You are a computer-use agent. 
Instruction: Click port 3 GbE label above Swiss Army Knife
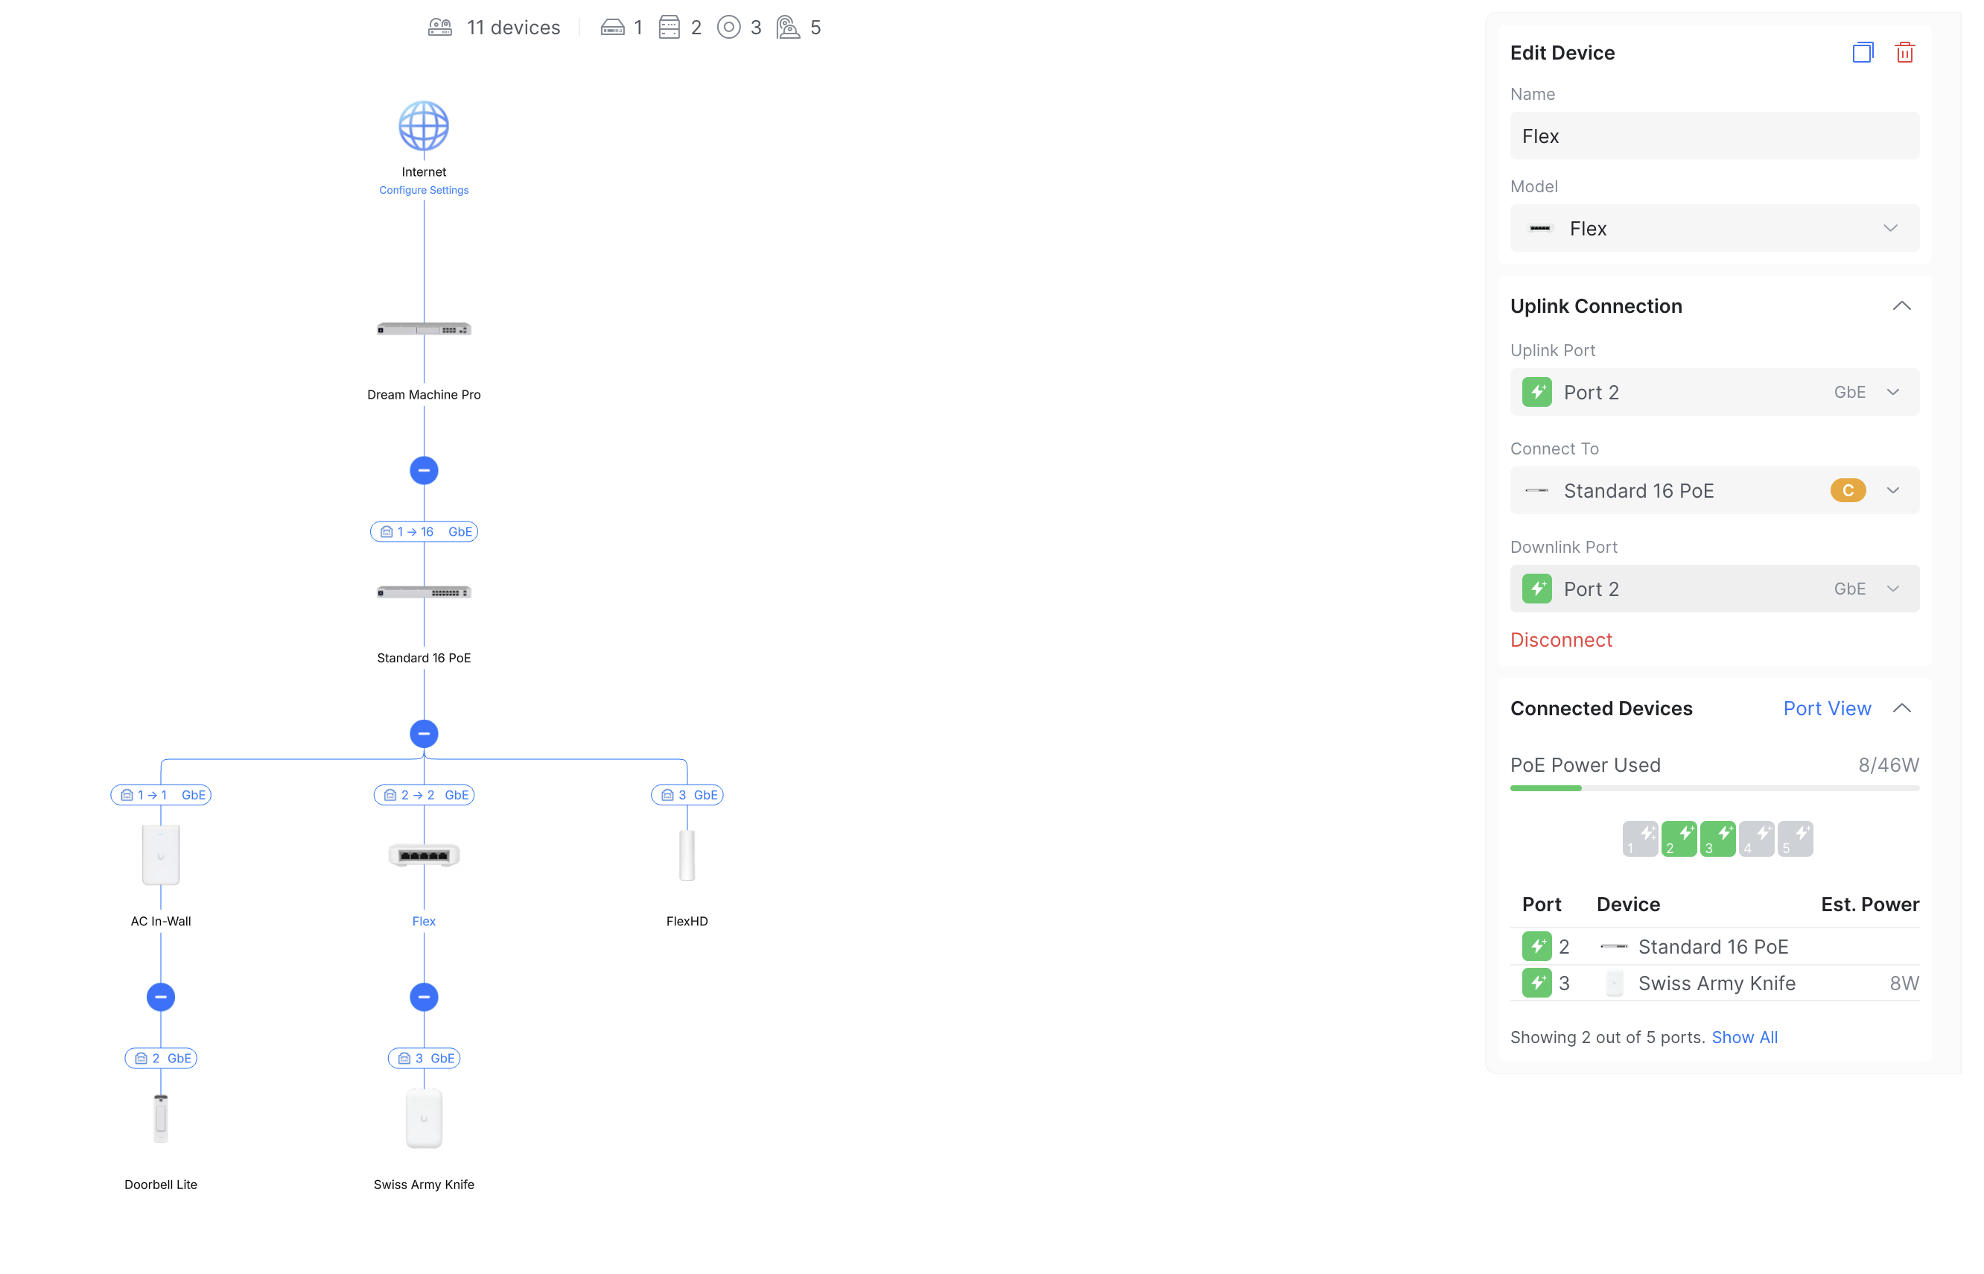[x=424, y=1058]
